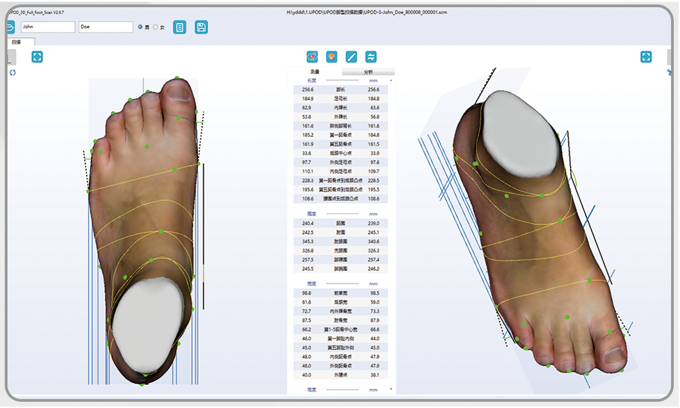This screenshot has width=680, height=408.
Task: Select the 女 (female) radio button
Action: (x=155, y=27)
